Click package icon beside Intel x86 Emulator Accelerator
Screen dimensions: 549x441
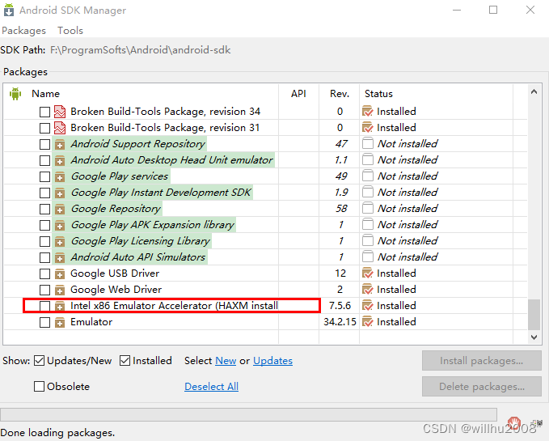click(x=60, y=306)
